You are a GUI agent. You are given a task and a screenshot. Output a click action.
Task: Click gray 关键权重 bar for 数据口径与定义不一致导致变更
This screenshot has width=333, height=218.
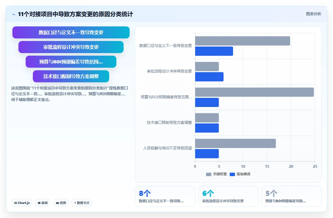(243, 41)
